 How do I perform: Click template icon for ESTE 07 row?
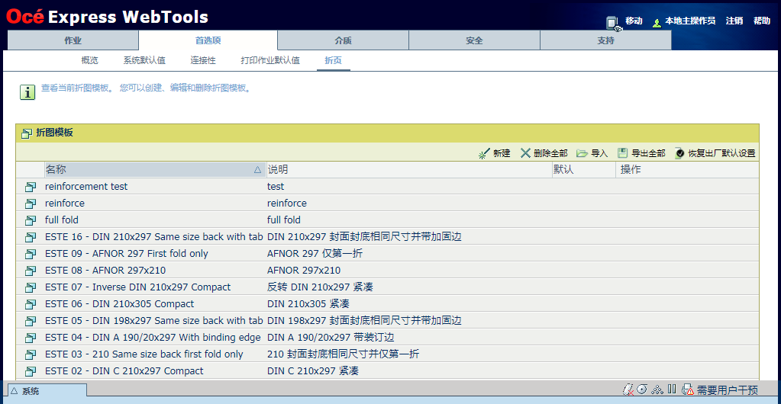coord(31,287)
